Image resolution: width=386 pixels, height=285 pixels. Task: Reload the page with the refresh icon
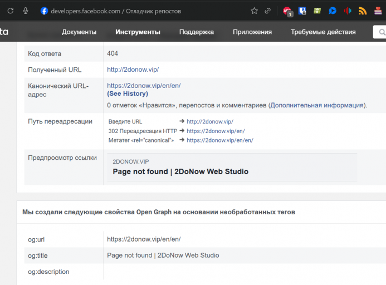point(11,11)
